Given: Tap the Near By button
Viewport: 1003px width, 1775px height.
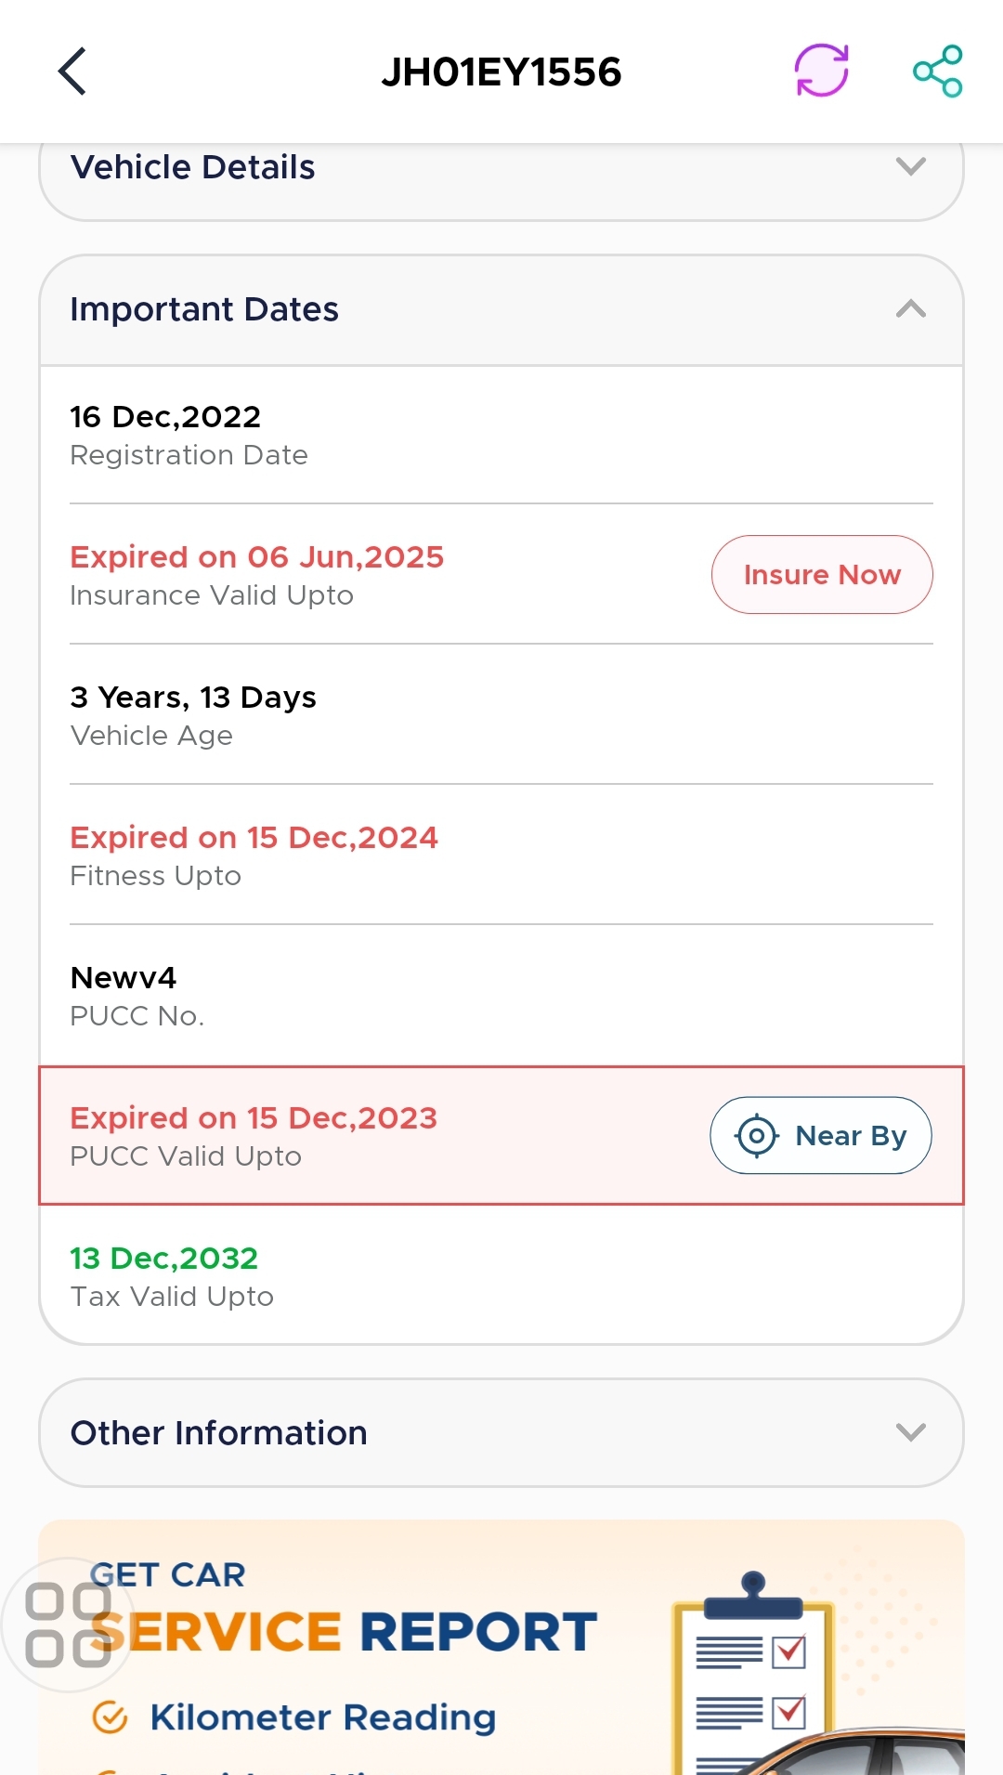Looking at the screenshot, I should 821,1136.
